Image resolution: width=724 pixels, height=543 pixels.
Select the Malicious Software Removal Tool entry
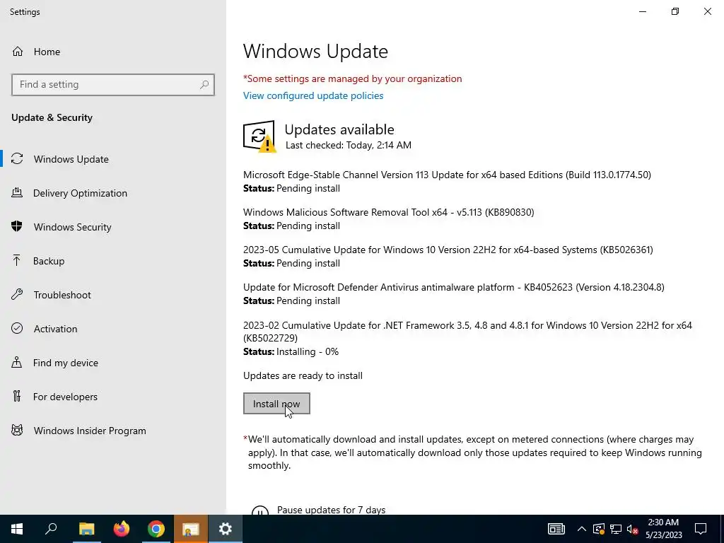388,212
